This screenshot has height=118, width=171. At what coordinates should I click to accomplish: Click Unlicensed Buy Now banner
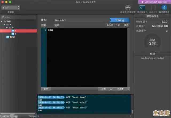click(x=154, y=2)
